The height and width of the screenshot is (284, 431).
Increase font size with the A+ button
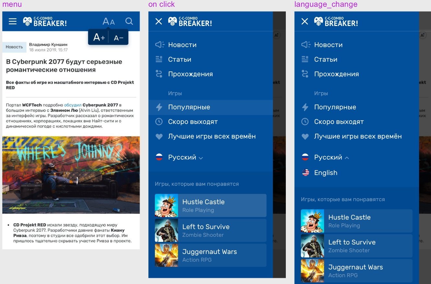pos(99,38)
